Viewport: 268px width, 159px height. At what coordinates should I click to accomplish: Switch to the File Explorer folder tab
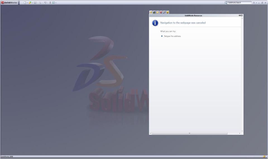157,12
